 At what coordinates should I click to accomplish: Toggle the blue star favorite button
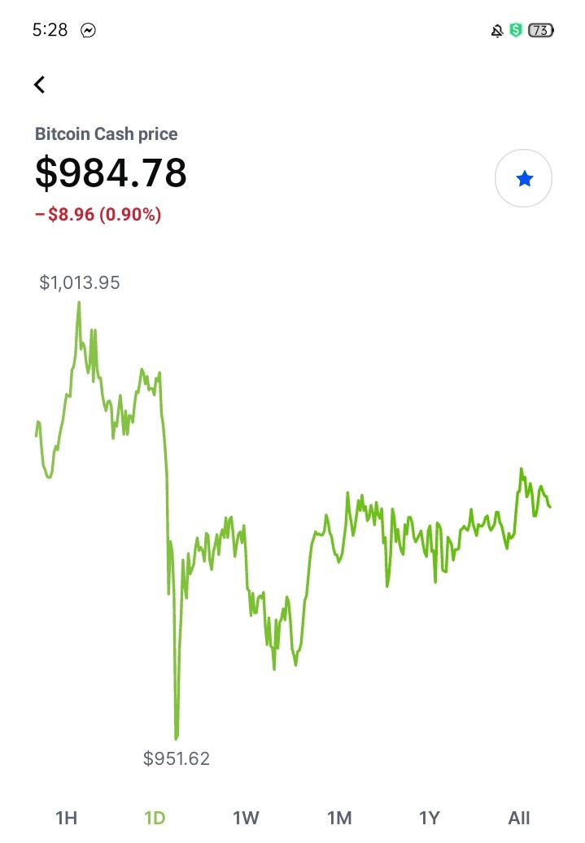[523, 178]
